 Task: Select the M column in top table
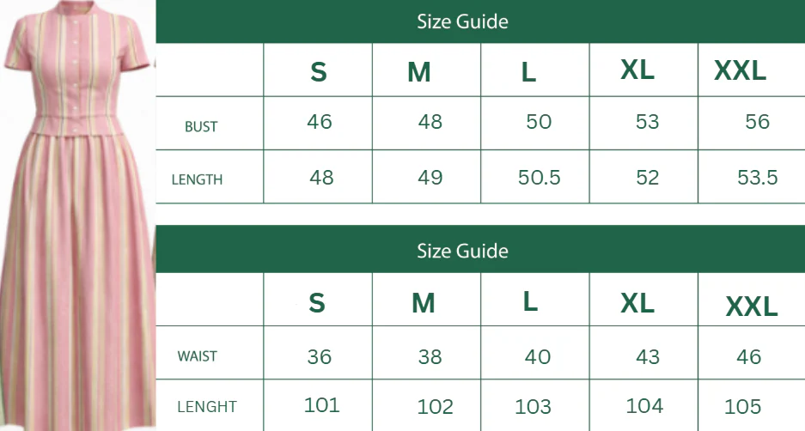tap(419, 72)
